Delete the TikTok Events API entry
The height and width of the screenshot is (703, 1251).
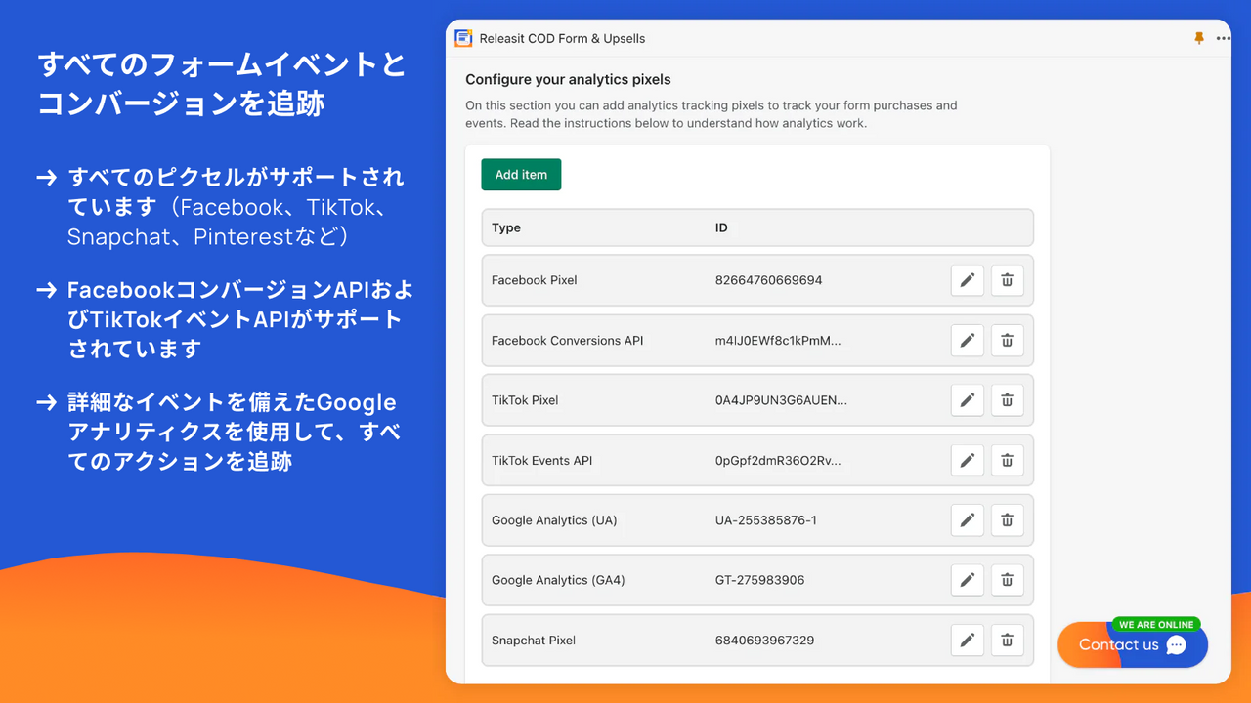tap(1007, 461)
